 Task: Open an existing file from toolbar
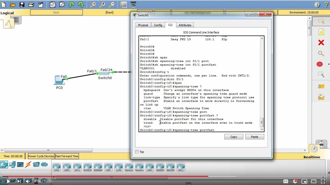pyautogui.click(x=13, y=5)
